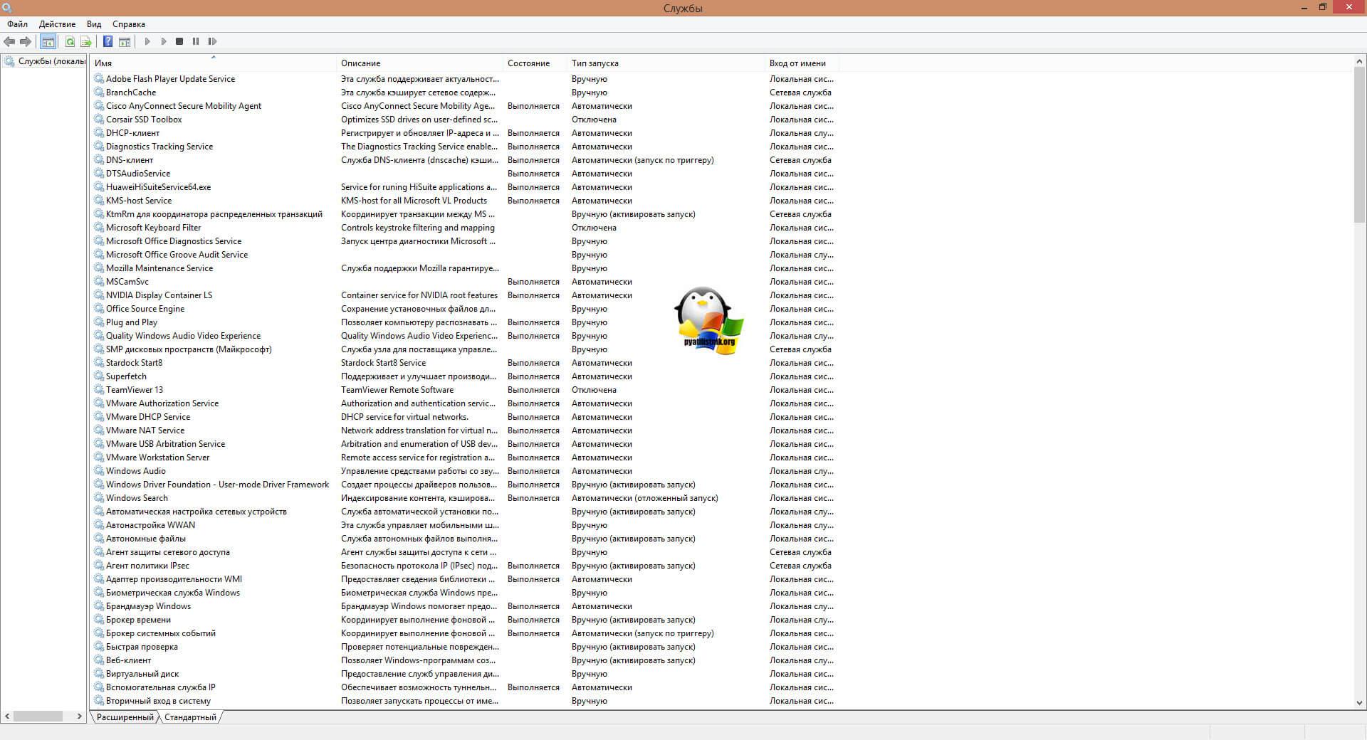Click the vertical scrollbar up arrow
The image size is (1367, 740).
[1359, 63]
